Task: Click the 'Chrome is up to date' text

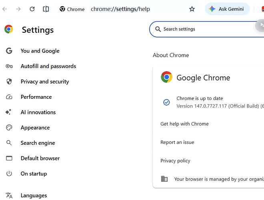Action: pos(200,98)
